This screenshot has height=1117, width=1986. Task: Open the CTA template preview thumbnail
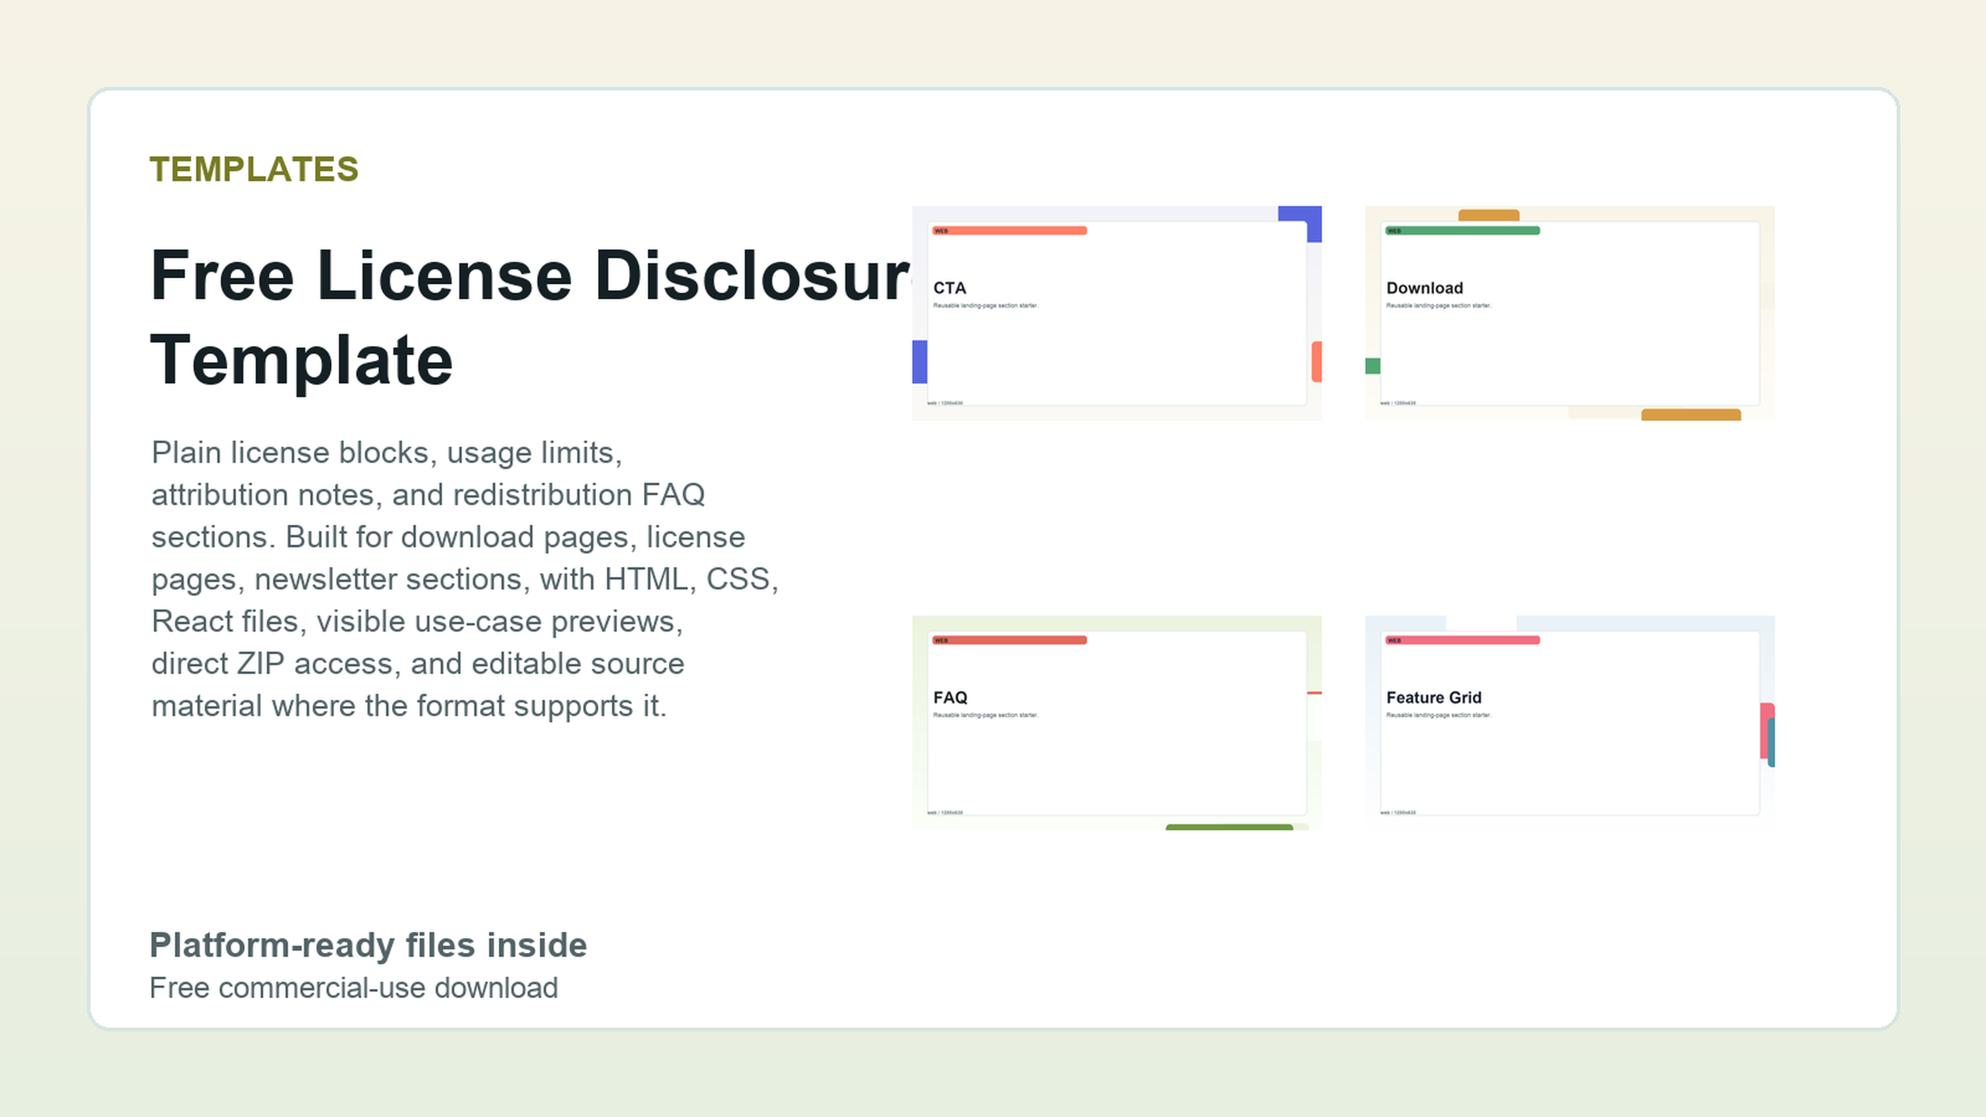pyautogui.click(x=1117, y=313)
